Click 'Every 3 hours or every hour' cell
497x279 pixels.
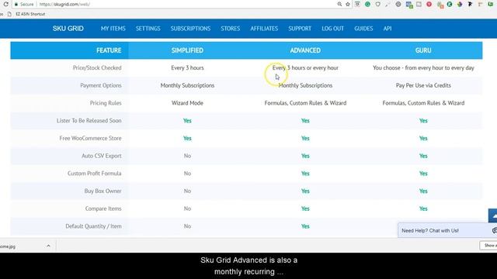point(305,67)
